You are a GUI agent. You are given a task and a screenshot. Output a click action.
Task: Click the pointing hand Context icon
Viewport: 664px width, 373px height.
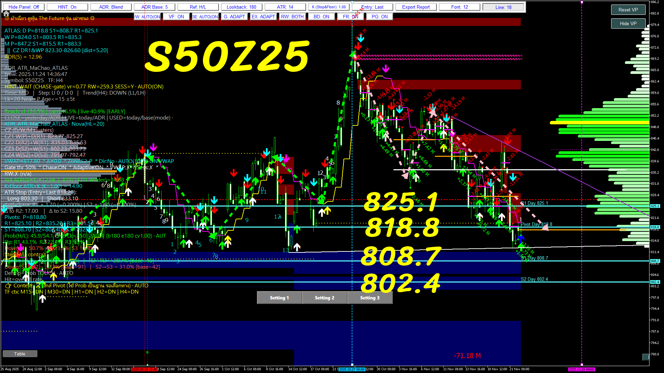coord(8,286)
